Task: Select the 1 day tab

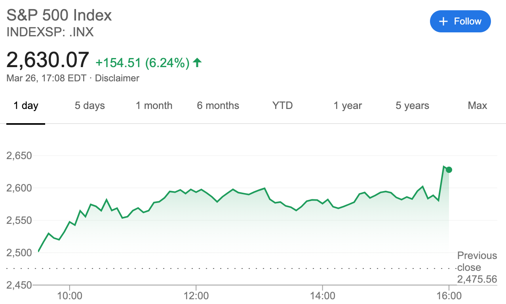Action: pyautogui.click(x=26, y=106)
